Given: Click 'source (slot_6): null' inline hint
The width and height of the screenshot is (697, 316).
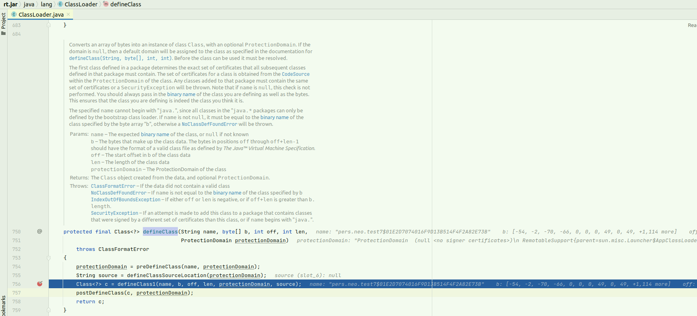Looking at the screenshot, I should point(308,276).
